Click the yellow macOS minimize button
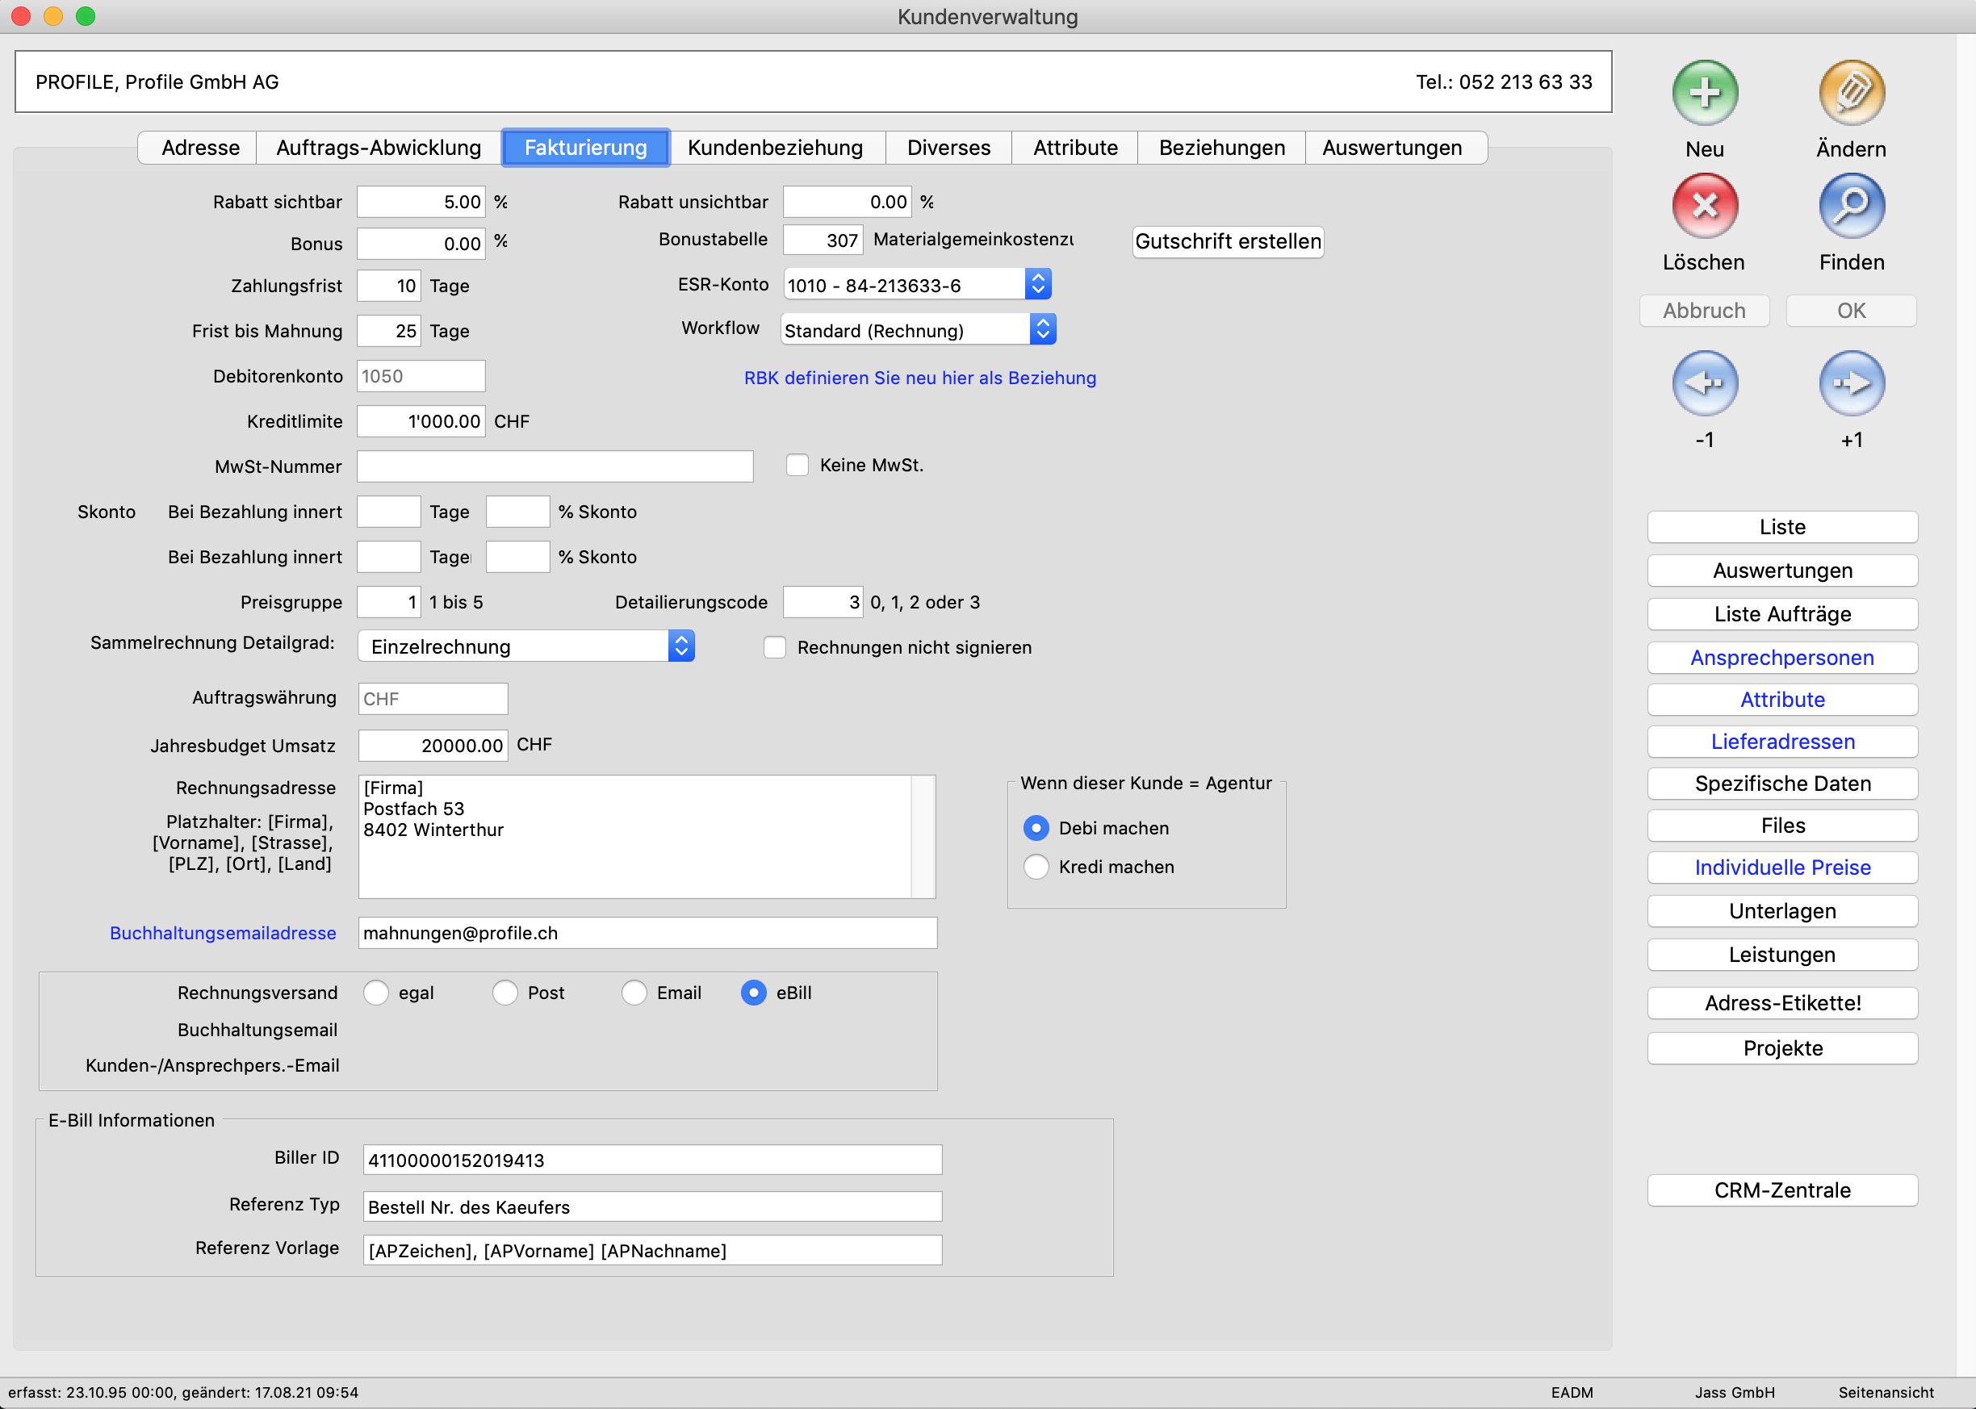The width and height of the screenshot is (1976, 1409). [53, 15]
